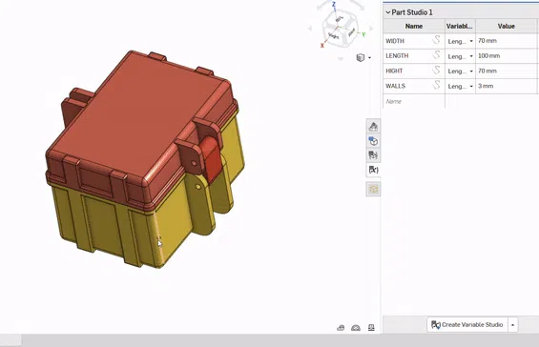The width and height of the screenshot is (539, 347).
Task: Click the Name column header
Action: tap(414, 26)
